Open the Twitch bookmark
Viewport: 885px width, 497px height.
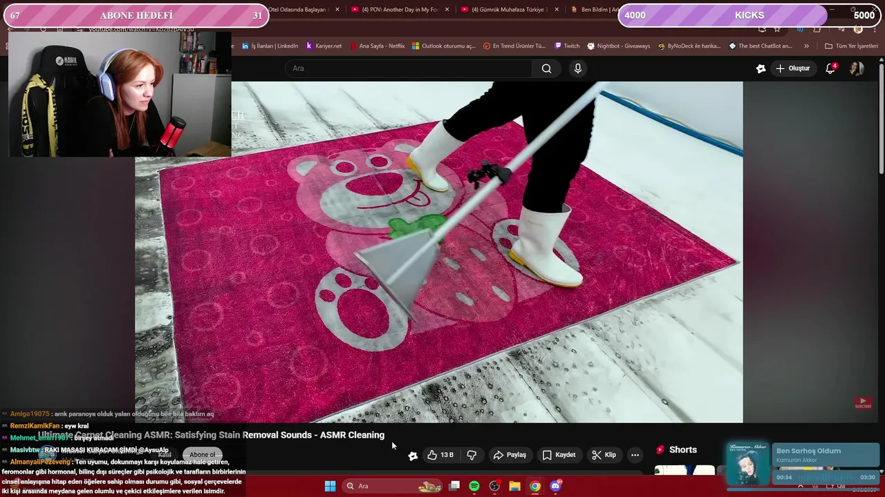click(x=567, y=46)
